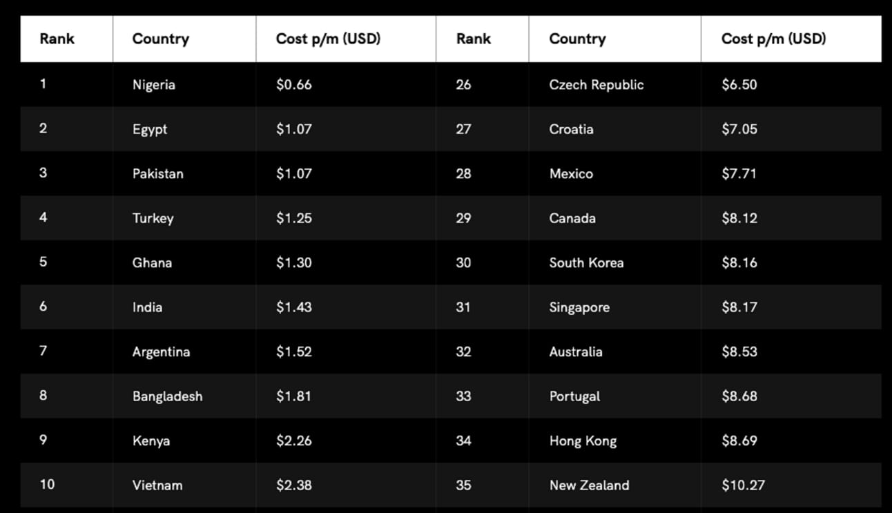892x513 pixels.
Task: Click rank number 26
Action: pos(463,85)
